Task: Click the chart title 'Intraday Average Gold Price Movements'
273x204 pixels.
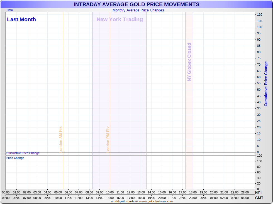Action: coord(136,4)
